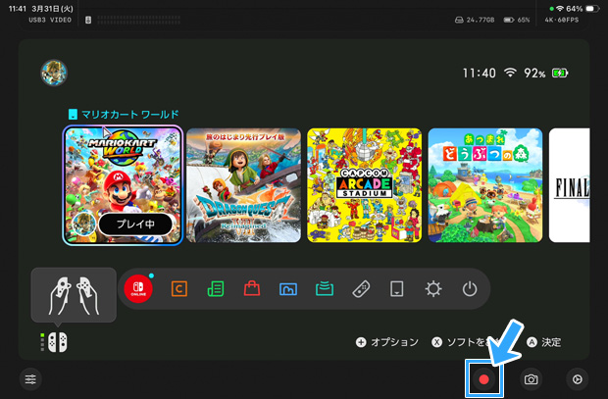Open Sleep Mode power icon
Image resolution: width=608 pixels, height=399 pixels.
coord(470,289)
